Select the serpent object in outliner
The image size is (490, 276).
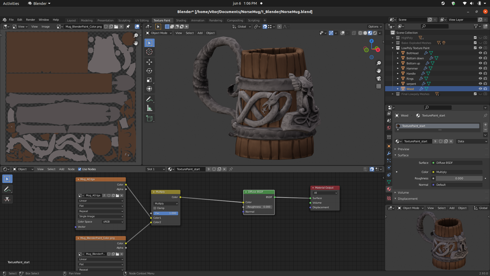coord(411,84)
